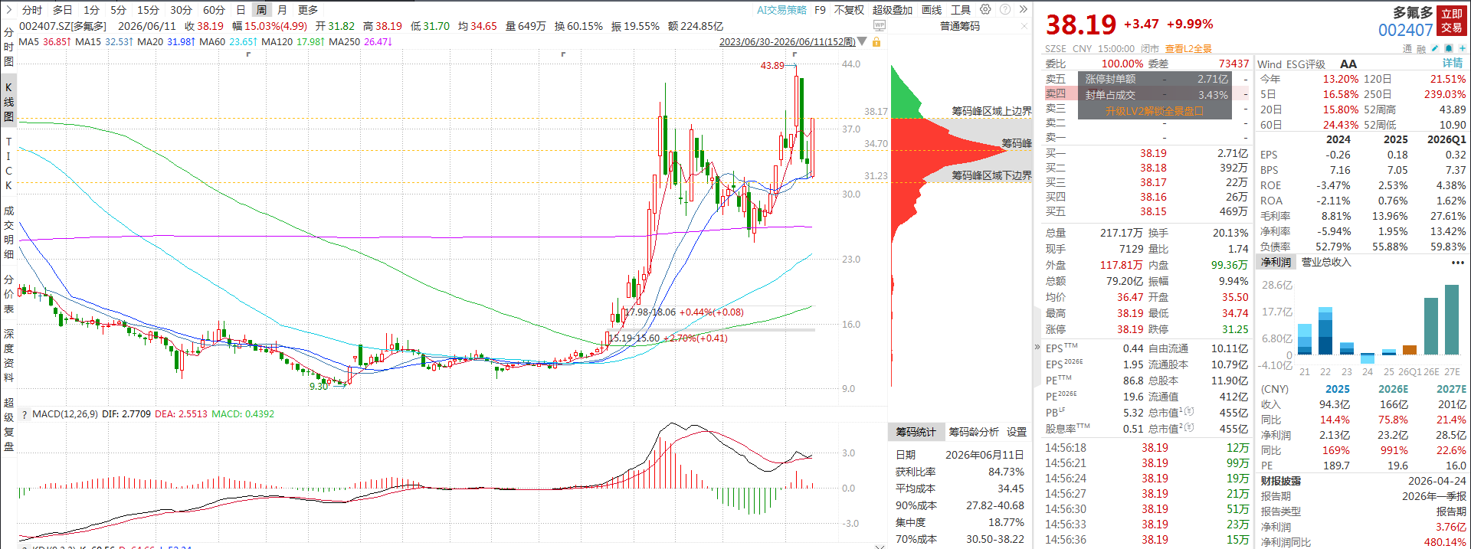Screen dimensions: 1471x549
Task: Open the 分价表 sidebar tab
Action: 8,294
